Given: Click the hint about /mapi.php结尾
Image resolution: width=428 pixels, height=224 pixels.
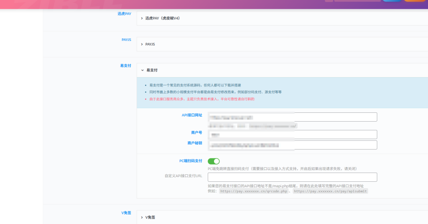Looking at the screenshot, I should [x=285, y=186].
